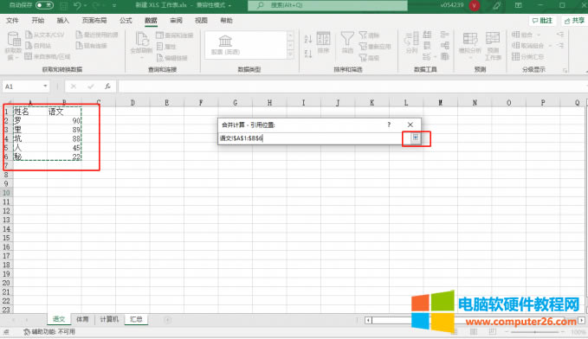588x339 pixels.
Task: Open Outline (分级显示) dialog launcher
Action: 565,70
